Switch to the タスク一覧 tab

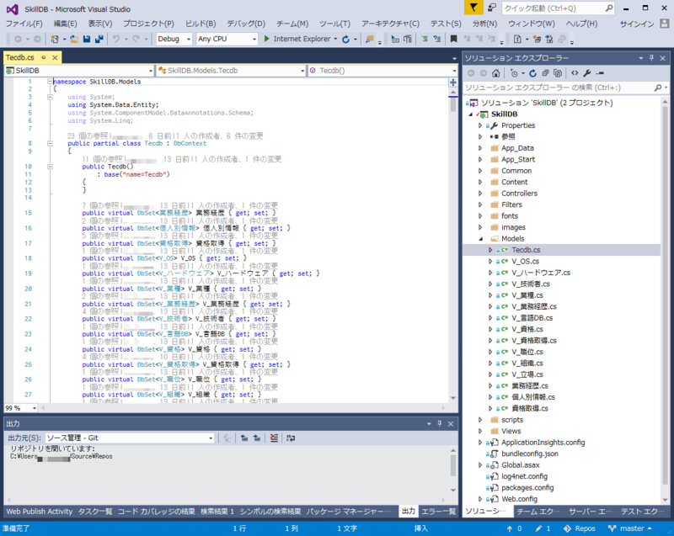95,511
